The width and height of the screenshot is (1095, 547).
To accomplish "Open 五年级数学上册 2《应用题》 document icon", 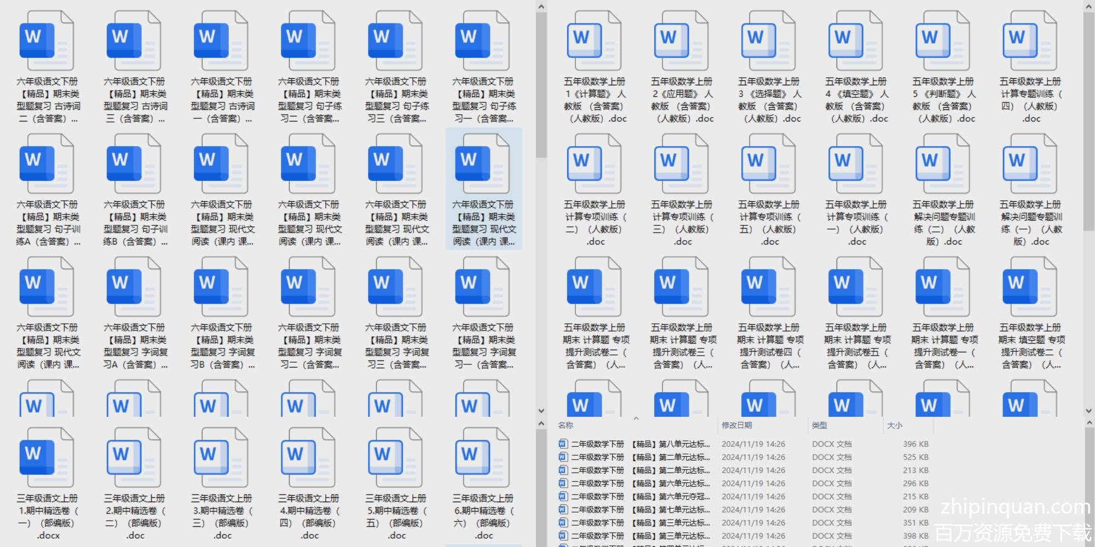I will tap(681, 39).
